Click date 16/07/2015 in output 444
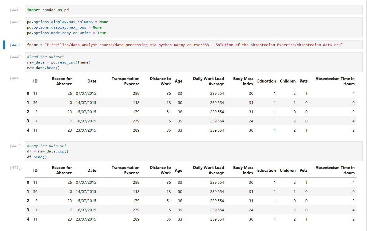Viewport: 367px width, 231px height. point(86,121)
